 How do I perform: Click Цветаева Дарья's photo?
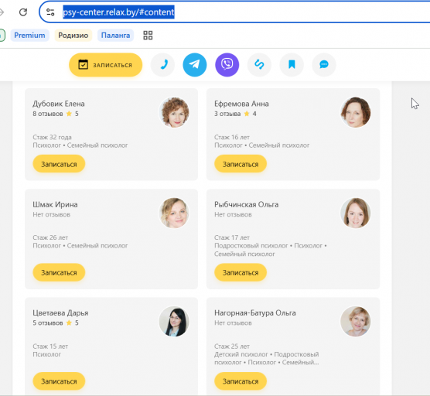tap(174, 322)
